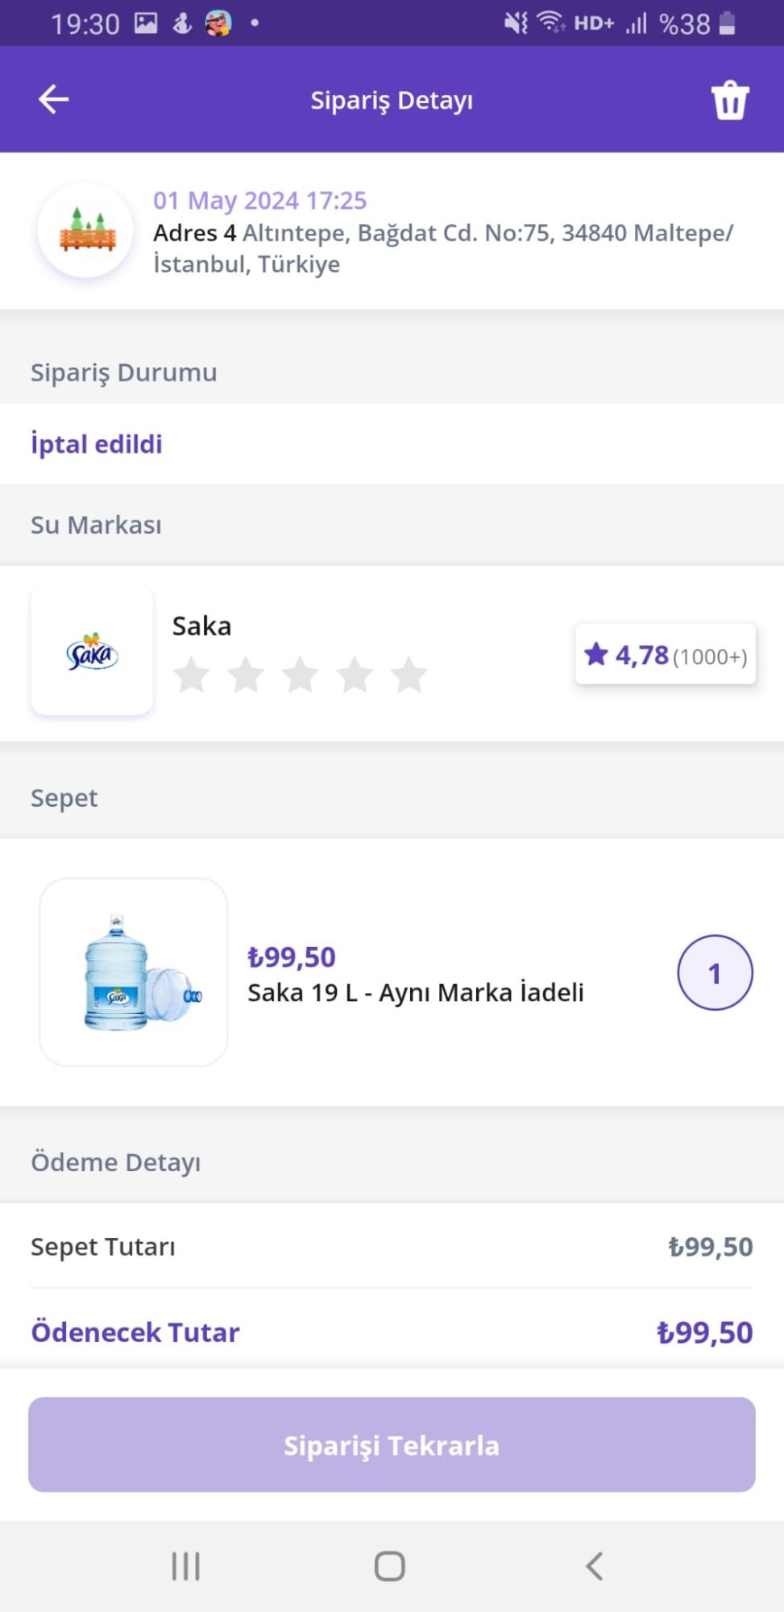Tap the Saka 19 L bottle image
Screen dimensions: 784x1612
[134, 972]
